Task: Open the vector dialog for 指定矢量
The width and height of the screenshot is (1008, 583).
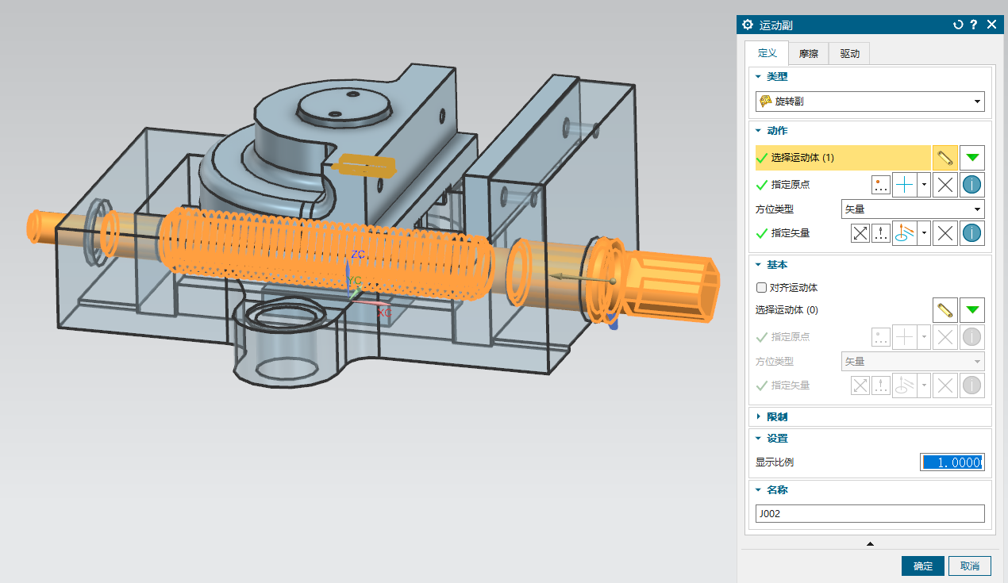Action: (881, 233)
